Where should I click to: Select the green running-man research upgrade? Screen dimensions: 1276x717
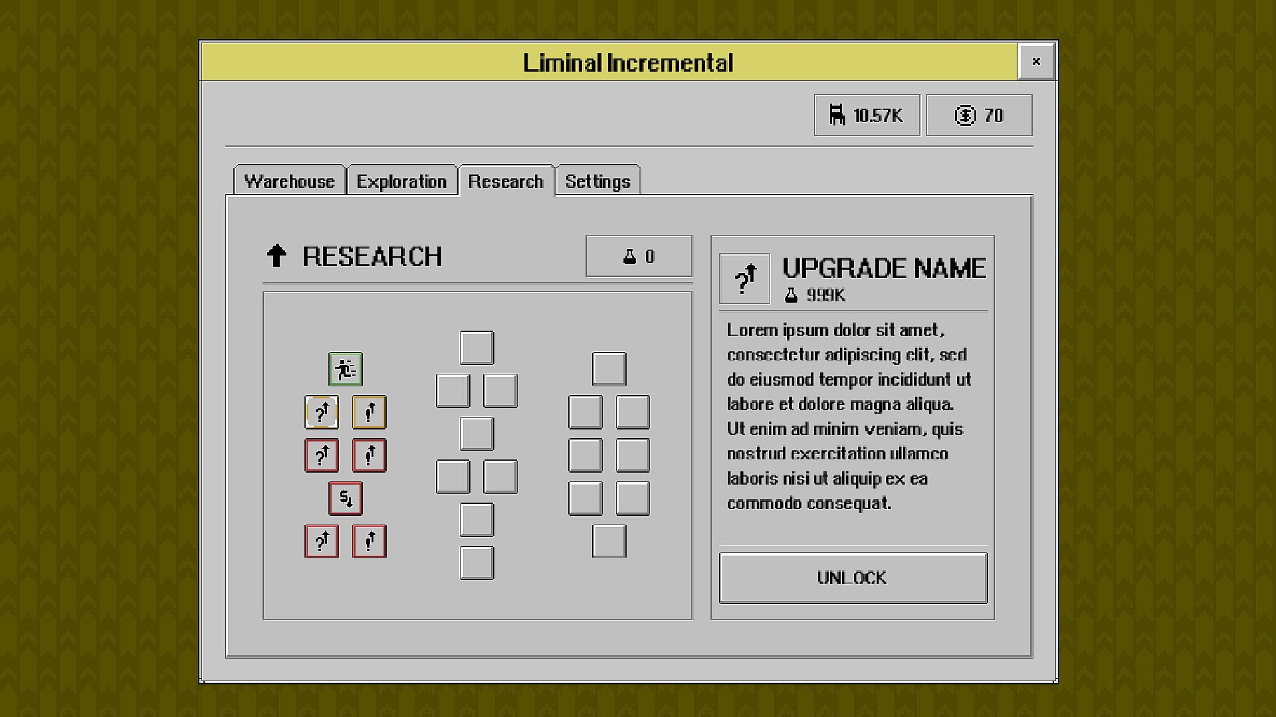(346, 369)
